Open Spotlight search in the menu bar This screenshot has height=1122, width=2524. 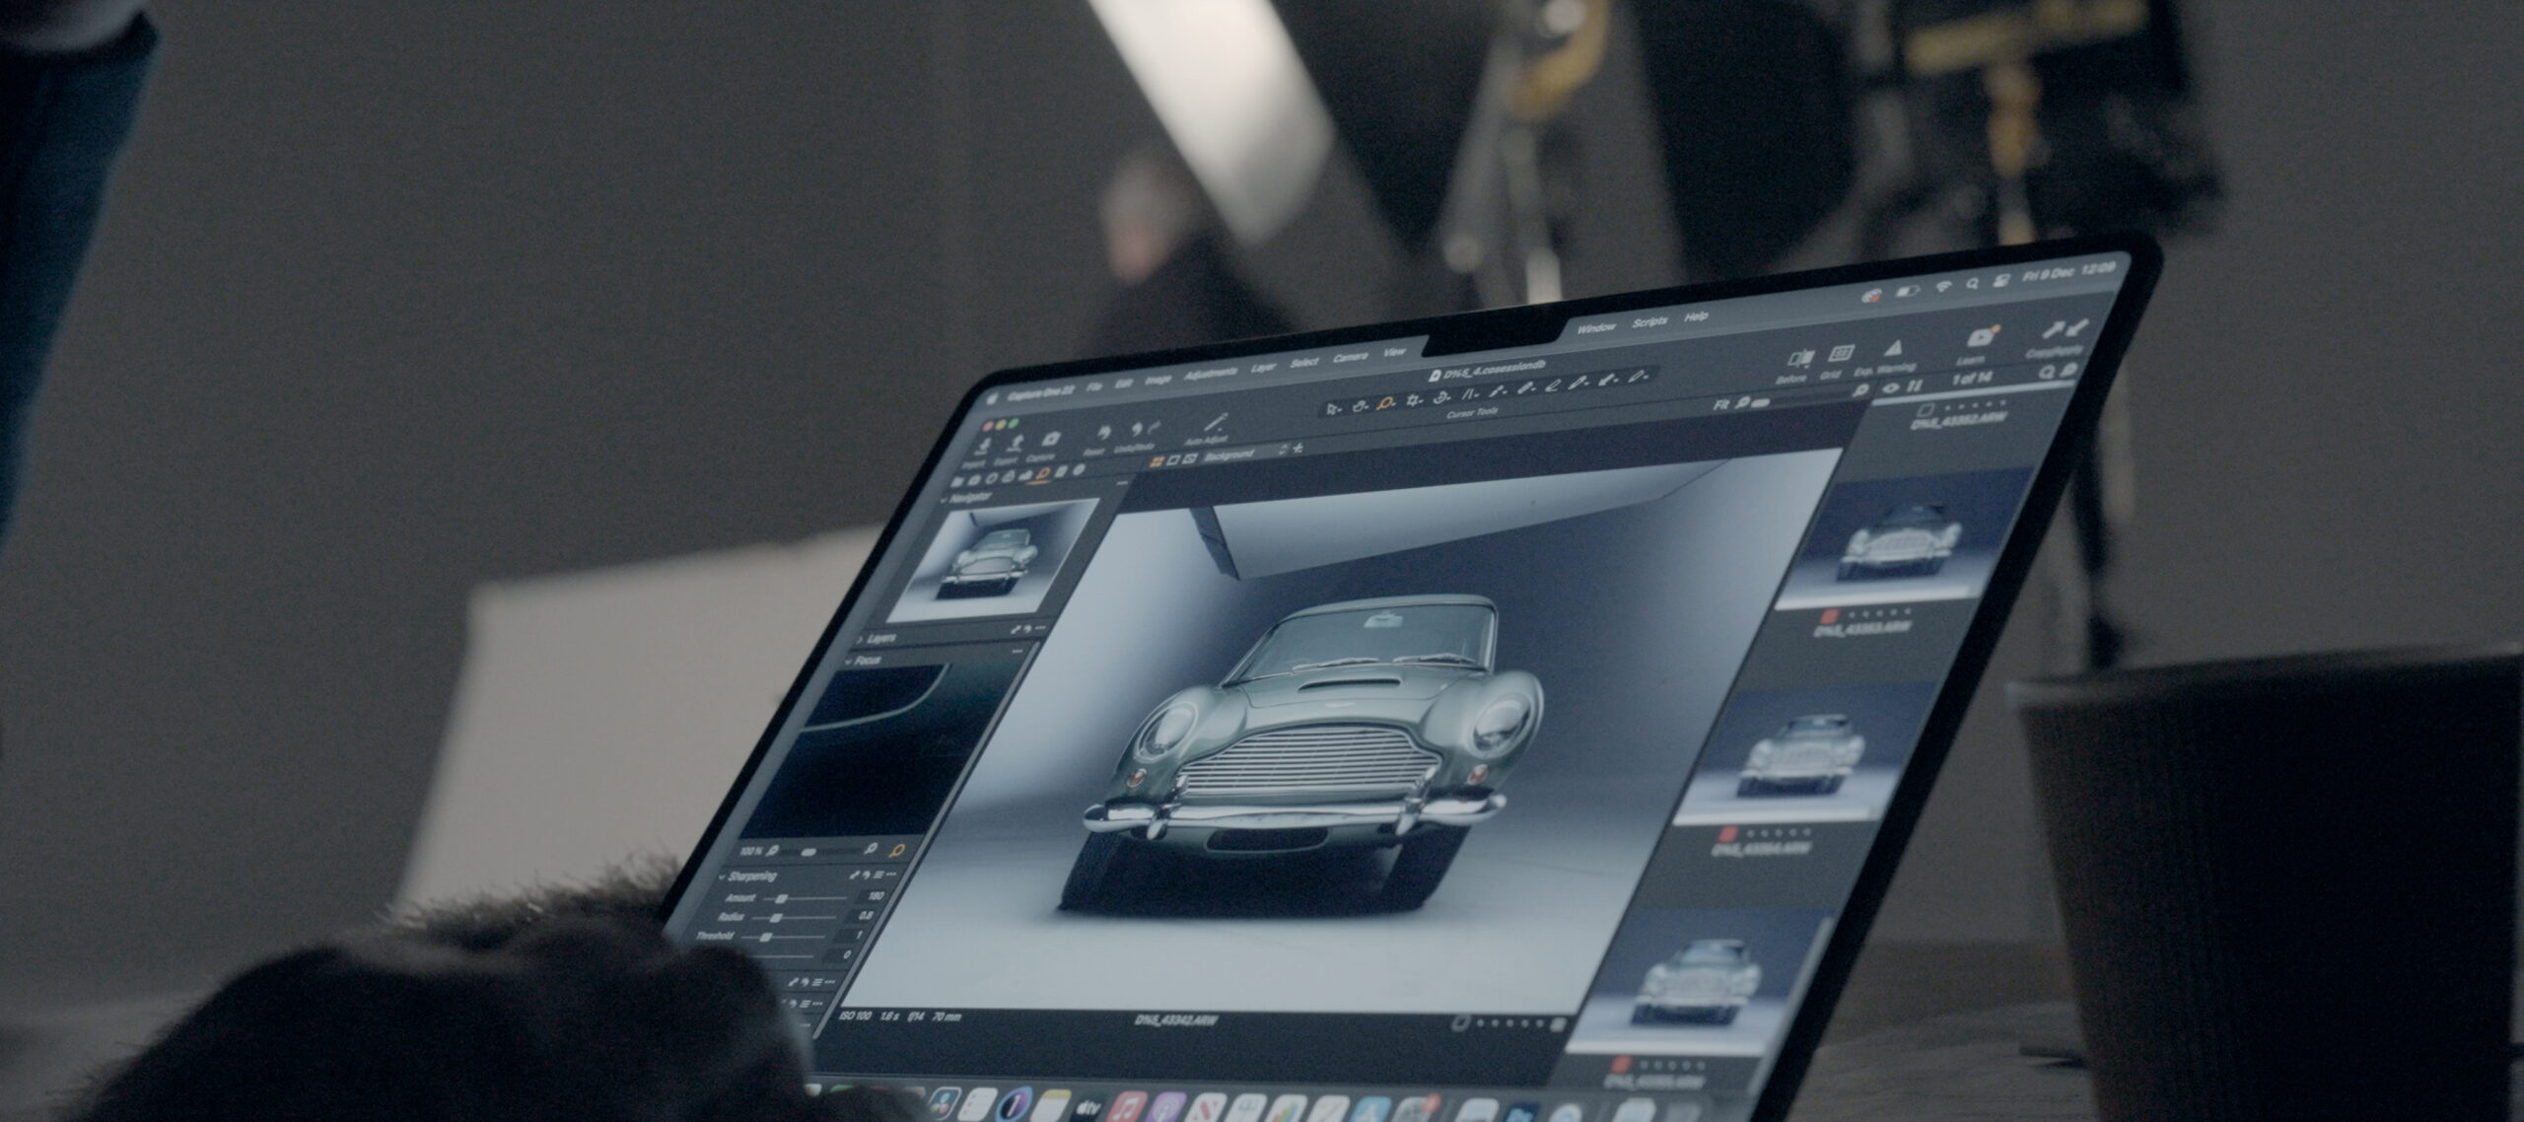[1973, 282]
